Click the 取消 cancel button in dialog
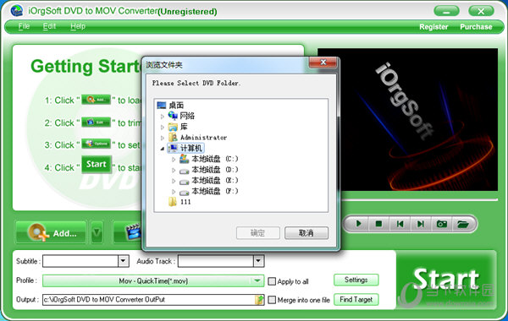The width and height of the screenshot is (508, 321). click(x=306, y=233)
